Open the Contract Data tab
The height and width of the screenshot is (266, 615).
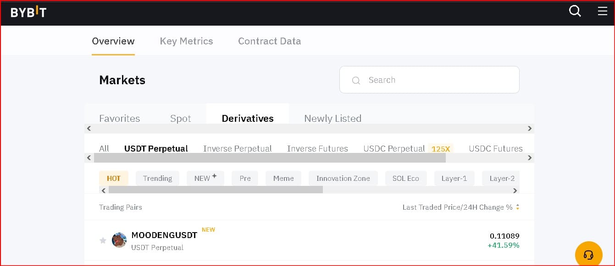click(269, 41)
